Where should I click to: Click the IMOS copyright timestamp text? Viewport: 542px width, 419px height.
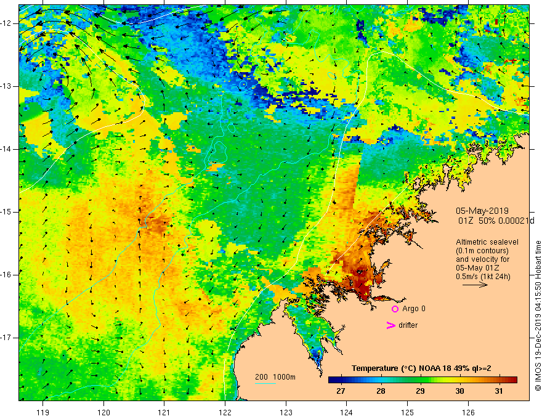[x=538, y=315]
